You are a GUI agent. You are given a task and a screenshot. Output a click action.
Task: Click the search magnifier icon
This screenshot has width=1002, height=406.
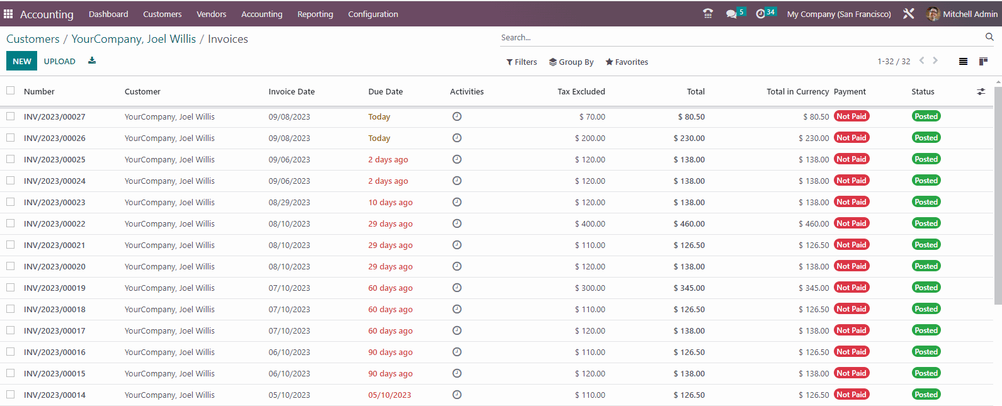[x=989, y=37]
